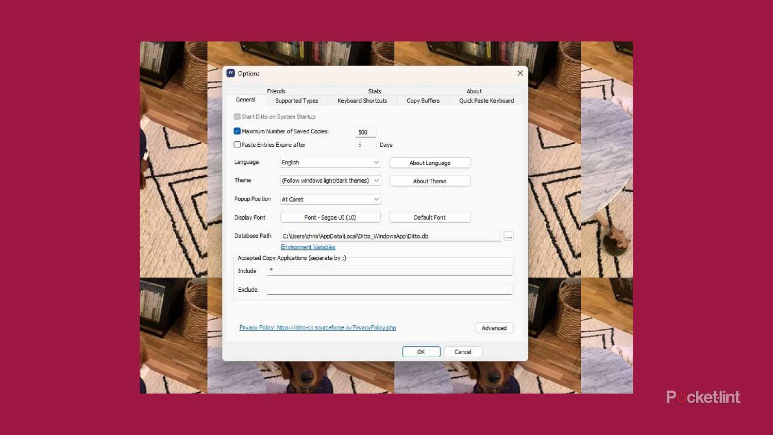Click the Ditto app icon in title bar

[x=231, y=73]
